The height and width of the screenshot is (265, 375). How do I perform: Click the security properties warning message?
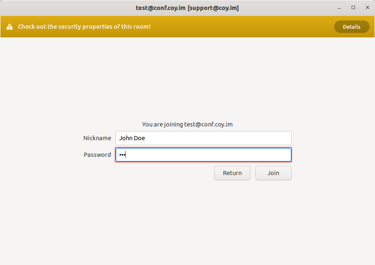(84, 27)
